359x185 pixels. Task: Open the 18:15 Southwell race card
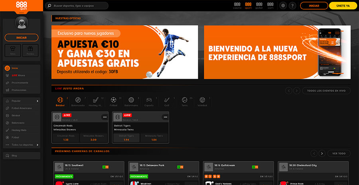89,173
